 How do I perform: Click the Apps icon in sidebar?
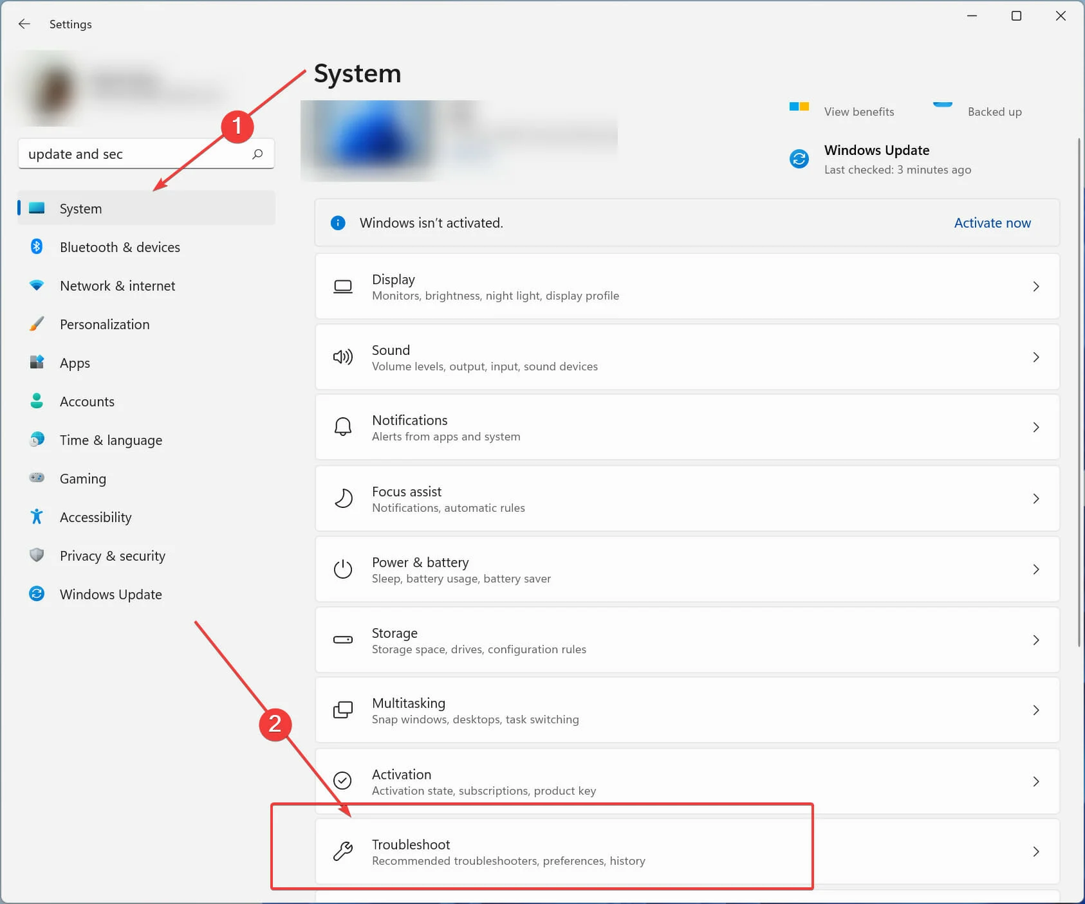[37, 362]
